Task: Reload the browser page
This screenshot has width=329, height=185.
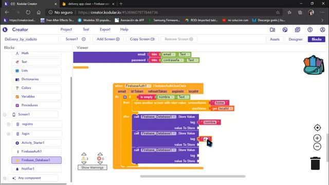Action: pyautogui.click(x=28, y=12)
